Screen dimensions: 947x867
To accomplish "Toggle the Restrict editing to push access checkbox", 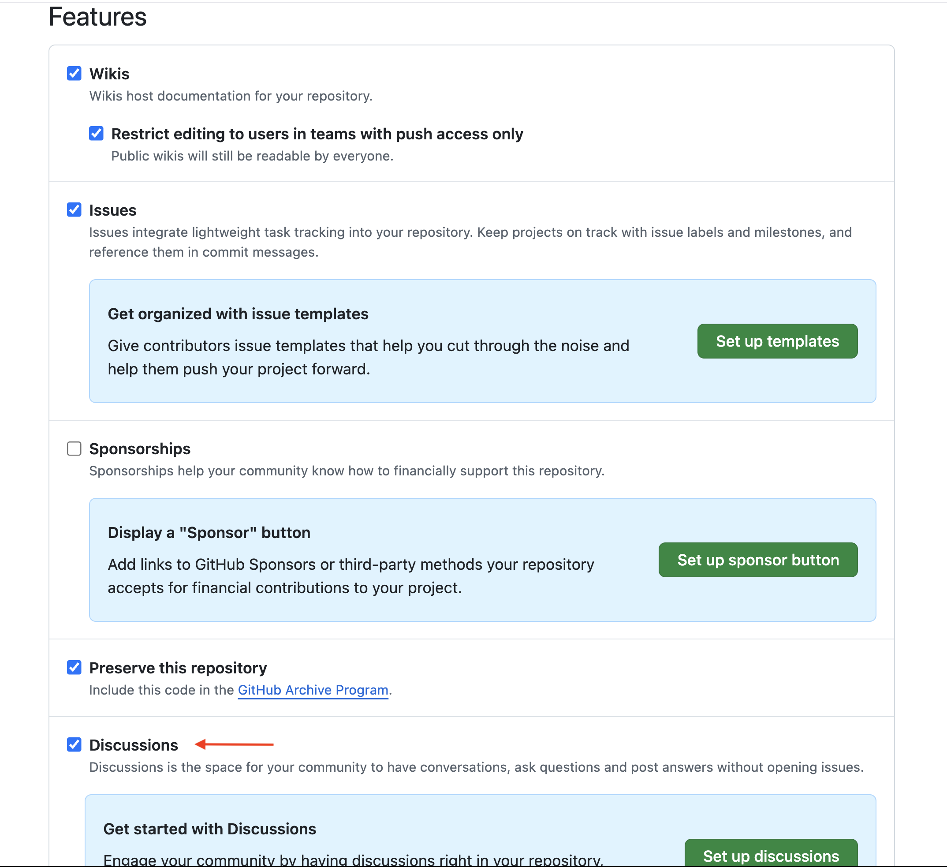I will coord(96,134).
